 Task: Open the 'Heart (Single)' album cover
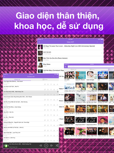coord(92,75)
